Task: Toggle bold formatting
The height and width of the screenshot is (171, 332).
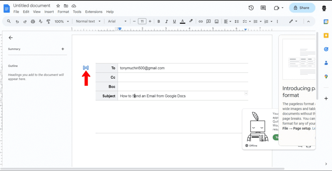Action: pos(159,21)
